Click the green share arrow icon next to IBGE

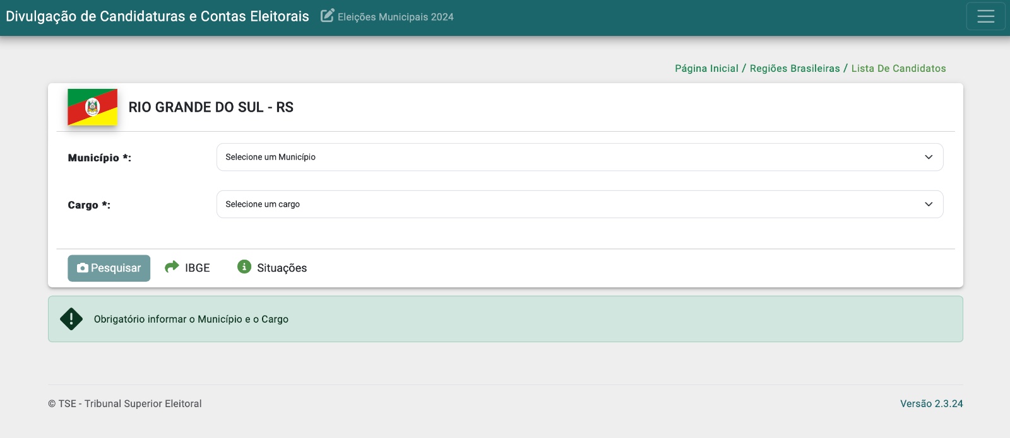(x=172, y=267)
